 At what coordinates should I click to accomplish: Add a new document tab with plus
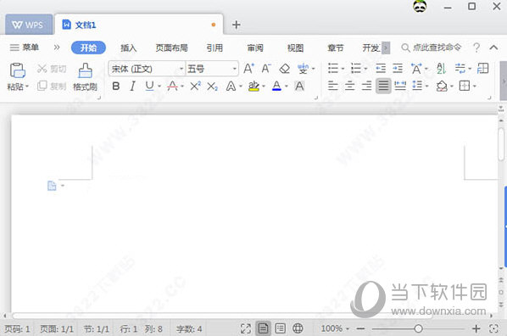coord(237,25)
